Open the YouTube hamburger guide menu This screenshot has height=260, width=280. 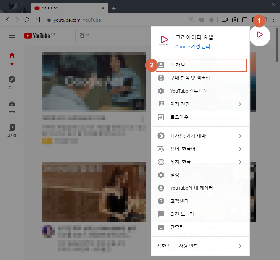(x=12, y=36)
